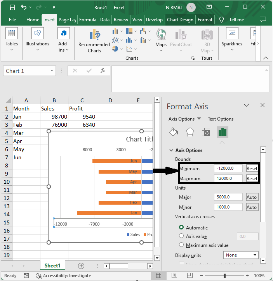Select Maximum axis value radio button
Image resolution: width=273 pixels, height=281 pixels.
click(x=181, y=245)
